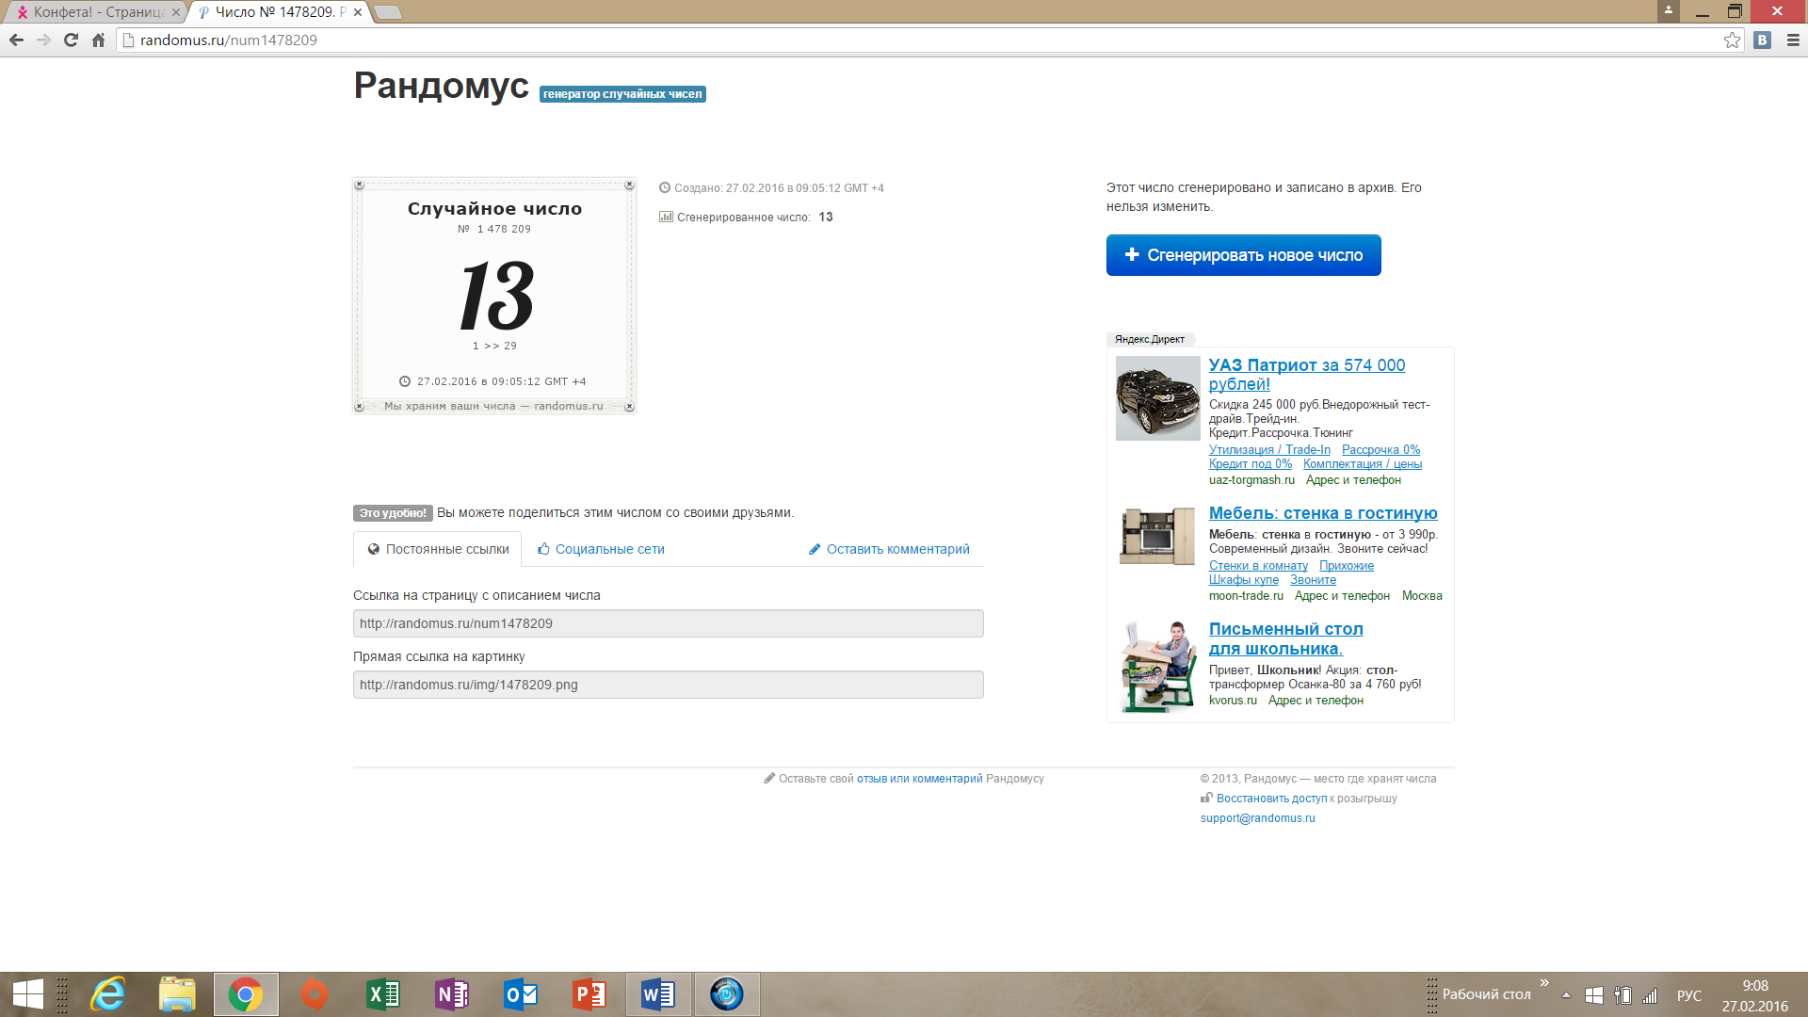The image size is (1808, 1017).
Task: Click Сгенерировать новое число button
Action: pos(1243,255)
